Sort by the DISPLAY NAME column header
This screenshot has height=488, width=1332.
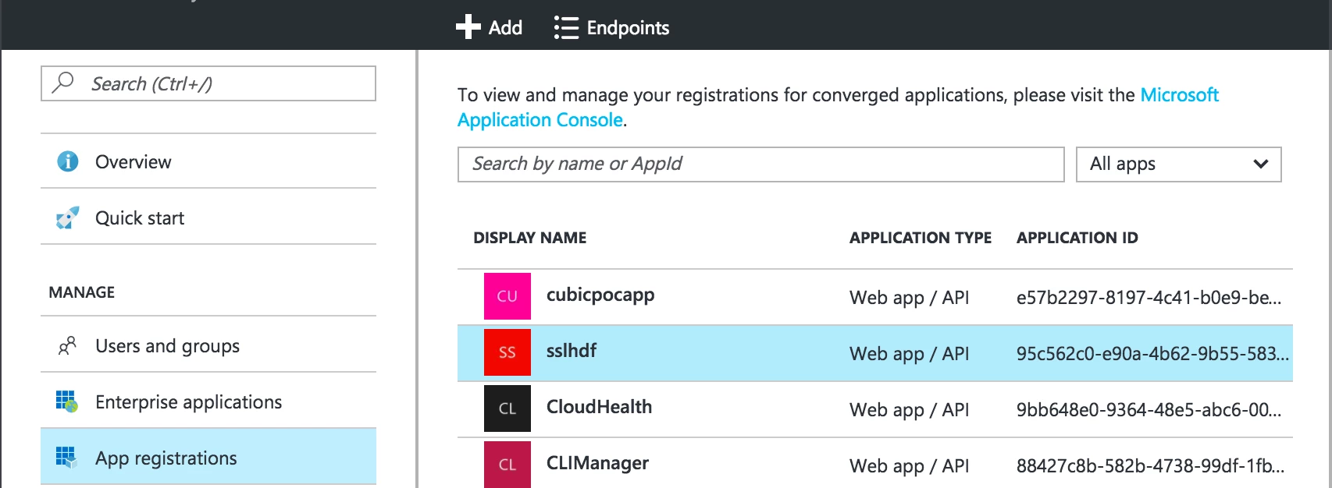[x=530, y=238]
